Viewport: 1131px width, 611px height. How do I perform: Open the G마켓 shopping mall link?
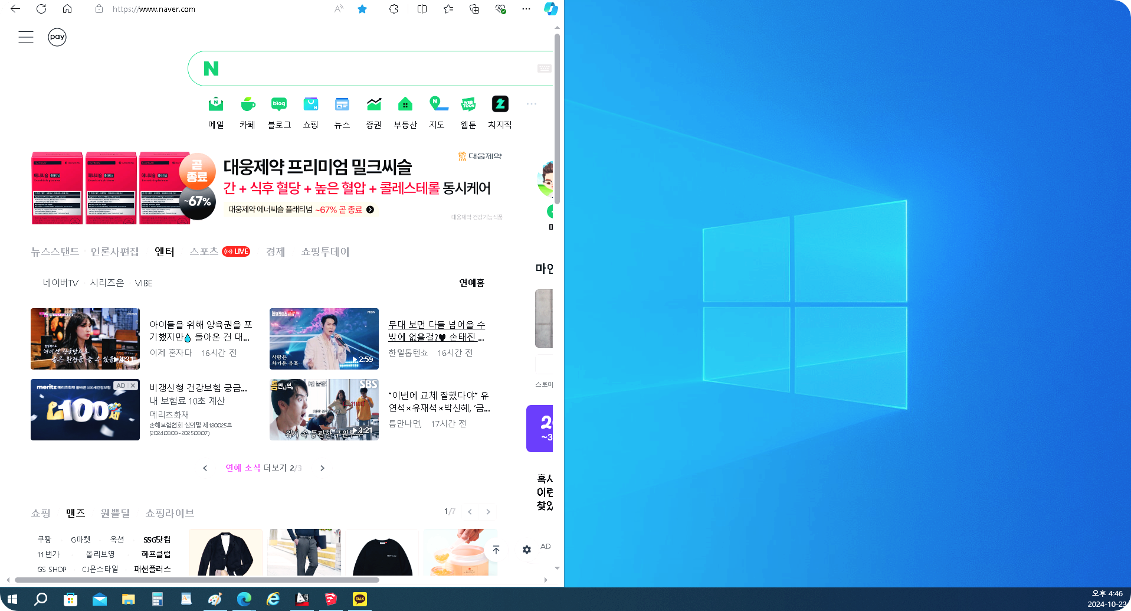(81, 539)
